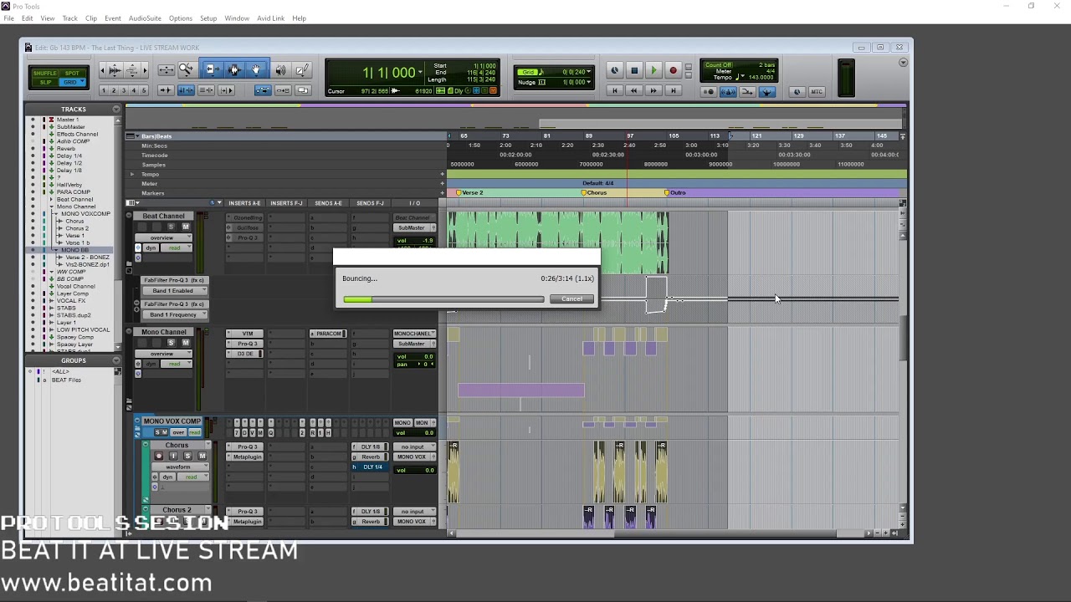Click the Fast Forward transport button

[x=653, y=90]
